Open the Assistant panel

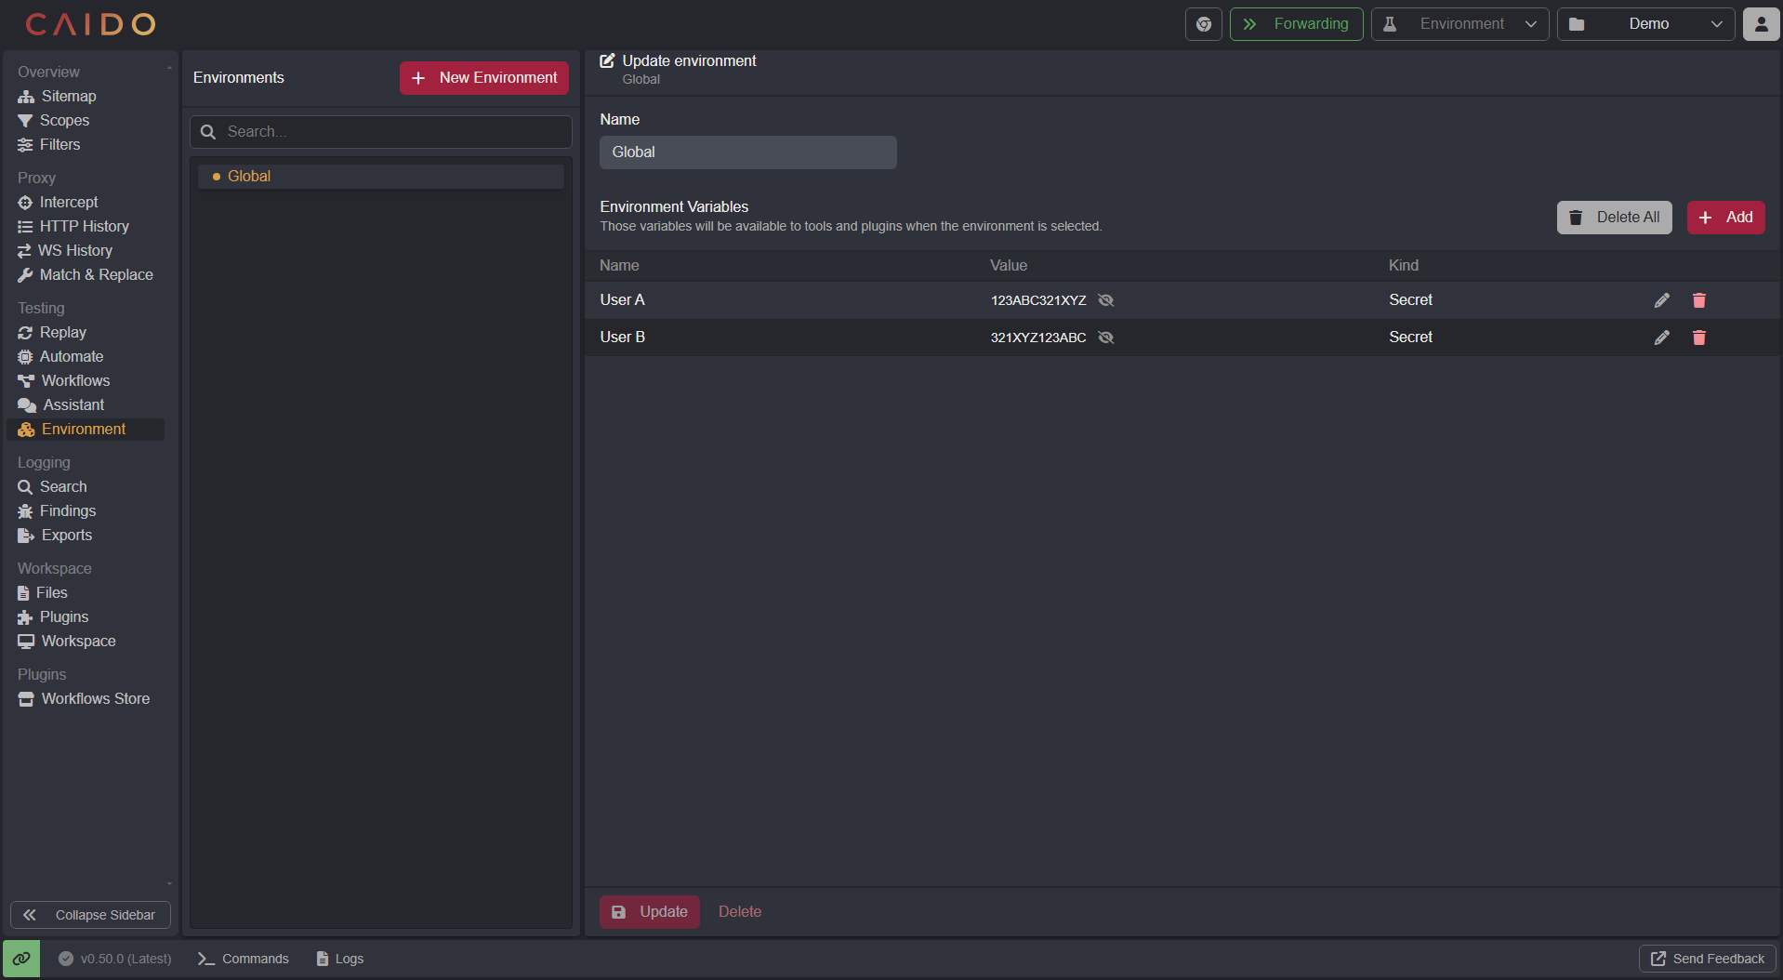pos(73,404)
